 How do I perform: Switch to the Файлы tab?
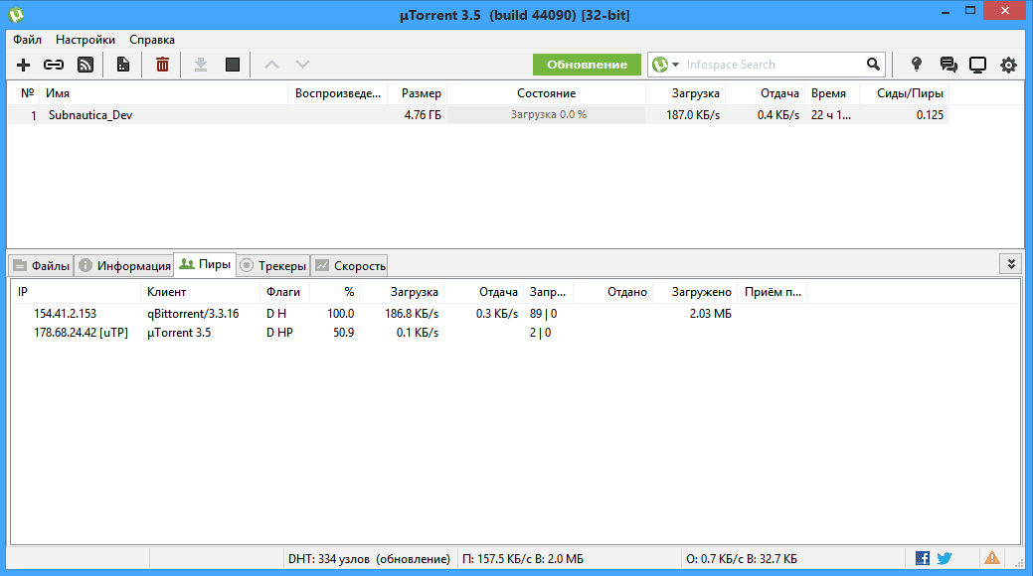[42, 266]
